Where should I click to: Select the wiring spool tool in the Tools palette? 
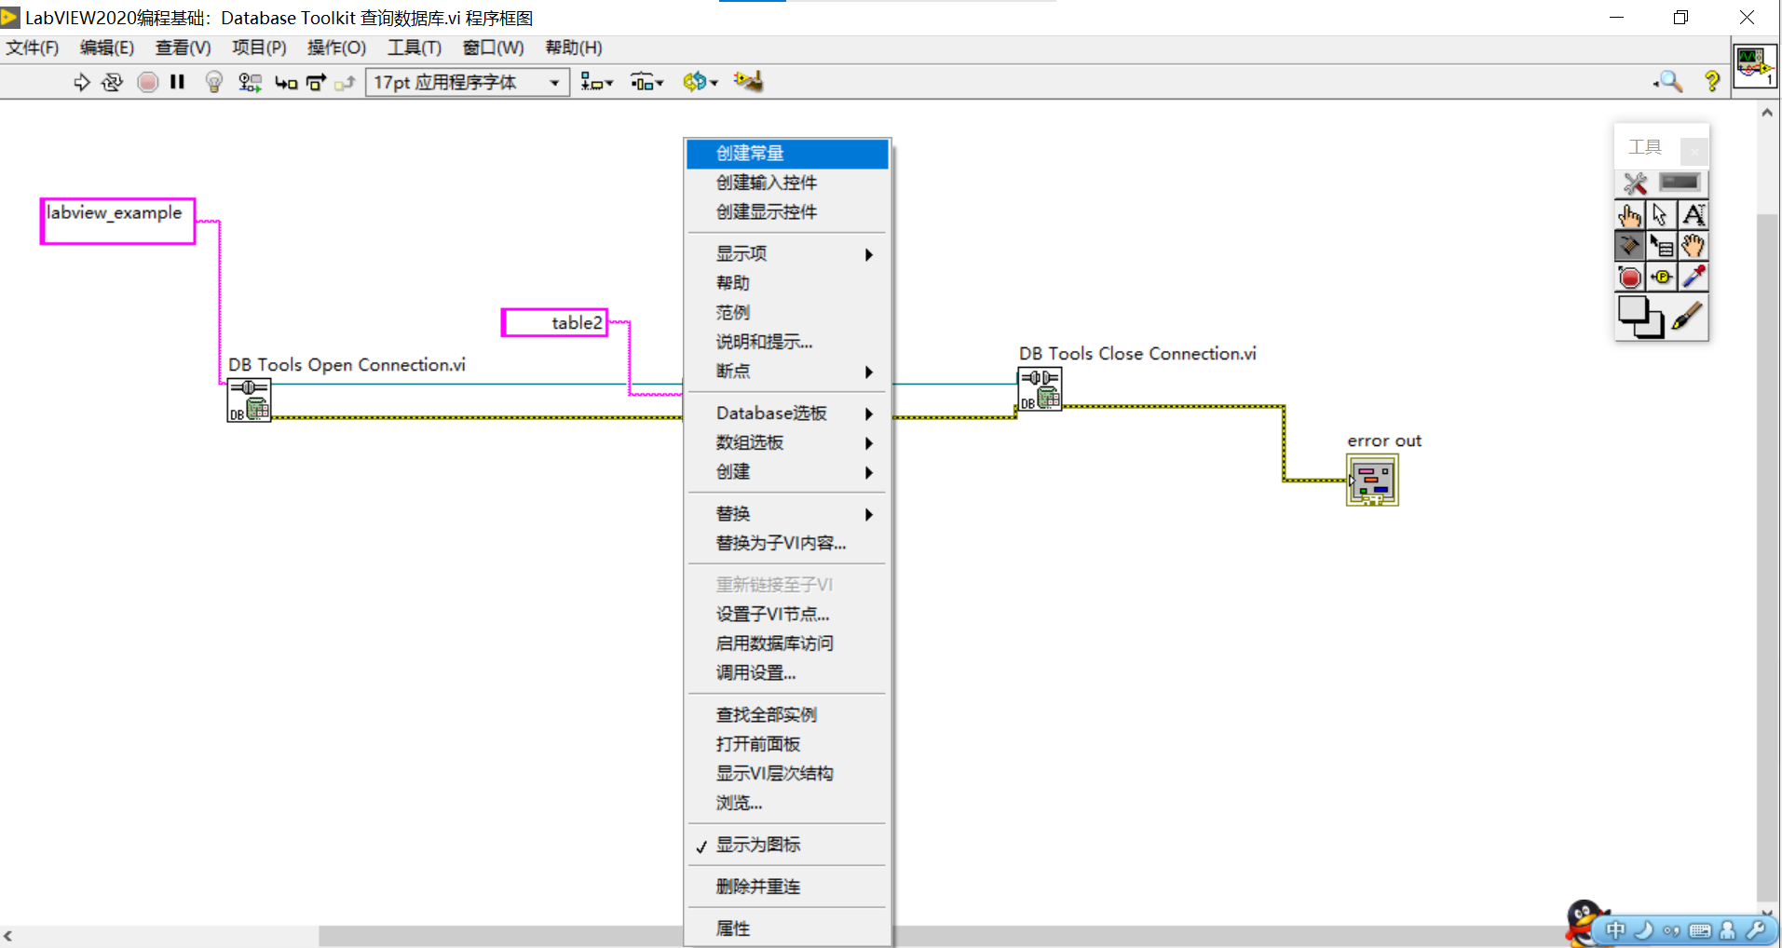click(x=1630, y=246)
